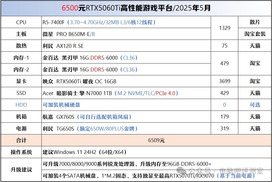Click the WeChat logo in the watermark
Image resolution: width=272 pixels, height=182 pixels.
183,171
